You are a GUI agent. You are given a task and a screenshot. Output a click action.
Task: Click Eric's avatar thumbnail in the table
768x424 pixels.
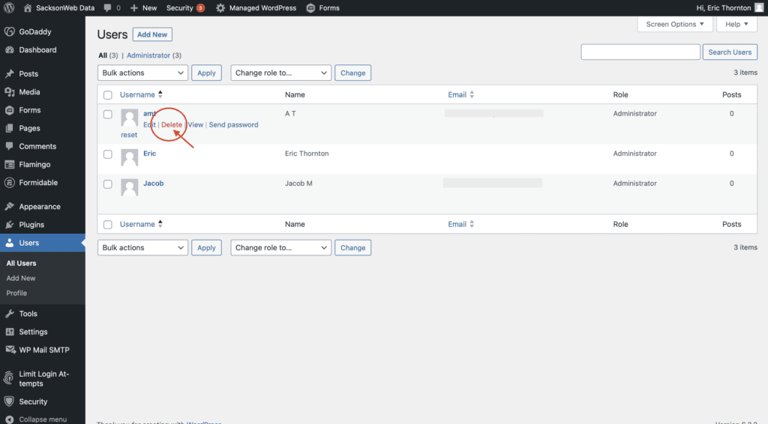(129, 157)
